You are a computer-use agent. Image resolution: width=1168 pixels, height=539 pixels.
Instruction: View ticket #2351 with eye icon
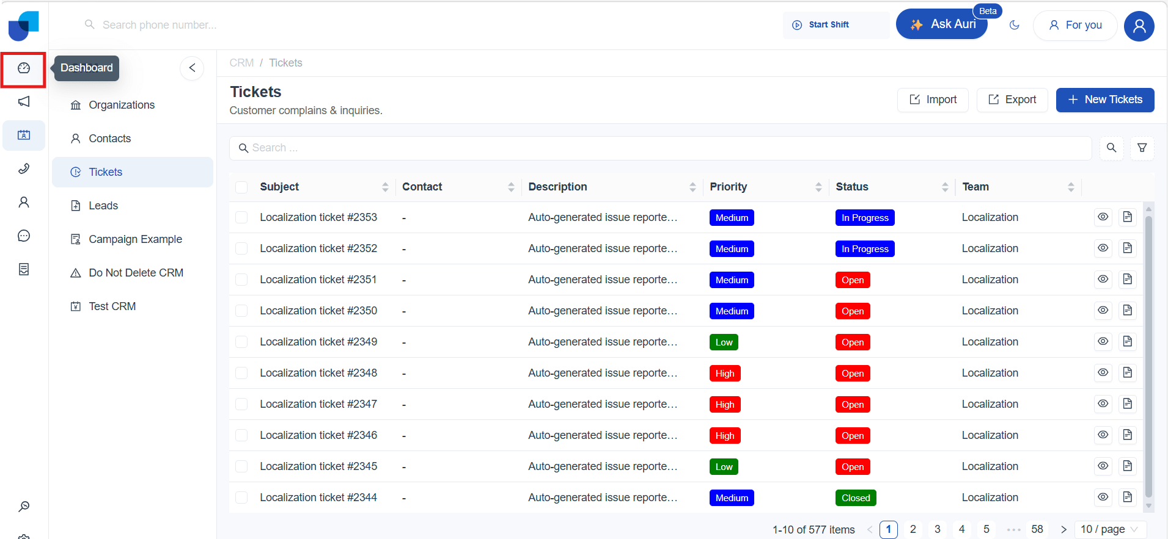click(x=1103, y=280)
